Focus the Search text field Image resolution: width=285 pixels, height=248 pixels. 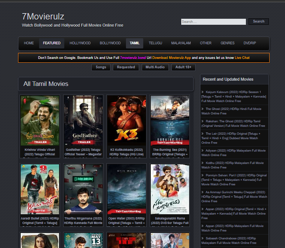point(214,22)
